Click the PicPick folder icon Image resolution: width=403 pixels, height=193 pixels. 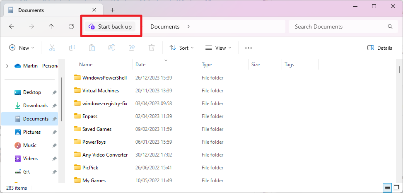(77, 167)
